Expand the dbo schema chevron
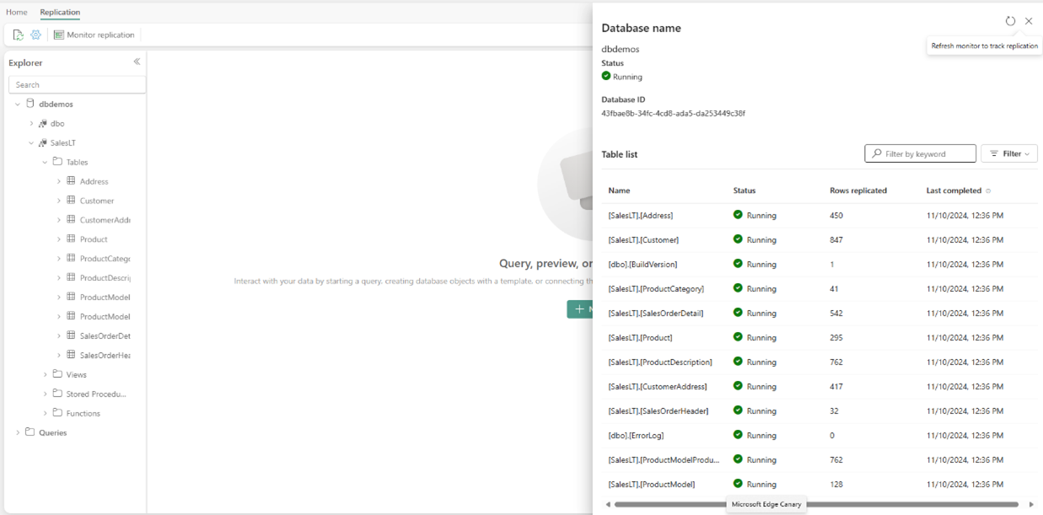 coord(31,124)
